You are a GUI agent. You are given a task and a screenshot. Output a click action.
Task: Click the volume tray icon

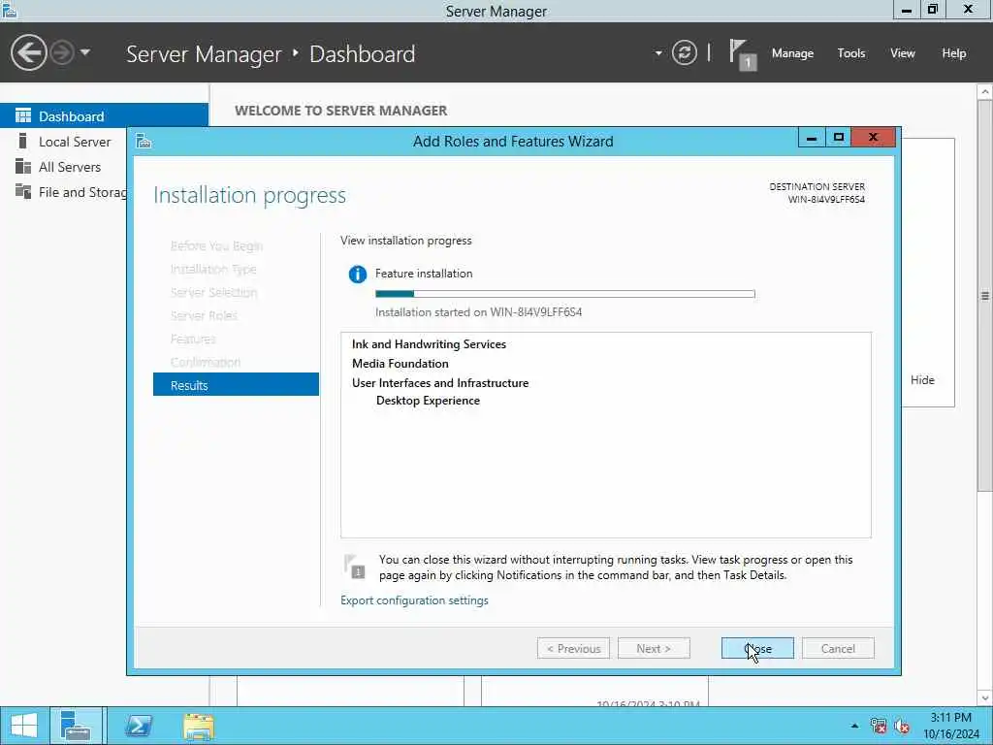[902, 726]
